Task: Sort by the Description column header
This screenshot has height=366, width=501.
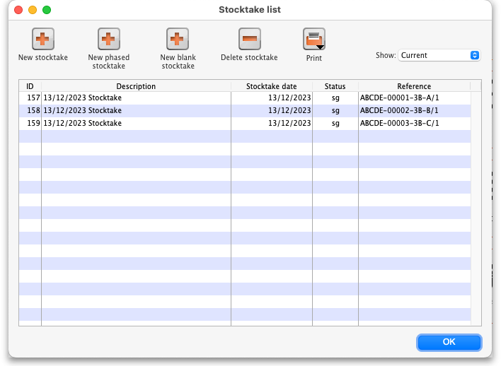Action: [x=136, y=86]
